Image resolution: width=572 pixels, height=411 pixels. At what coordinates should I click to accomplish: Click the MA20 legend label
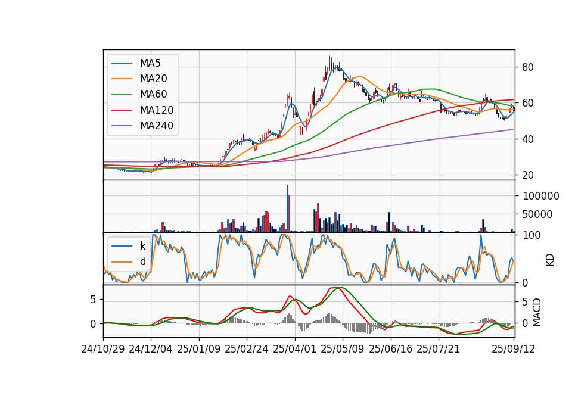pos(154,79)
